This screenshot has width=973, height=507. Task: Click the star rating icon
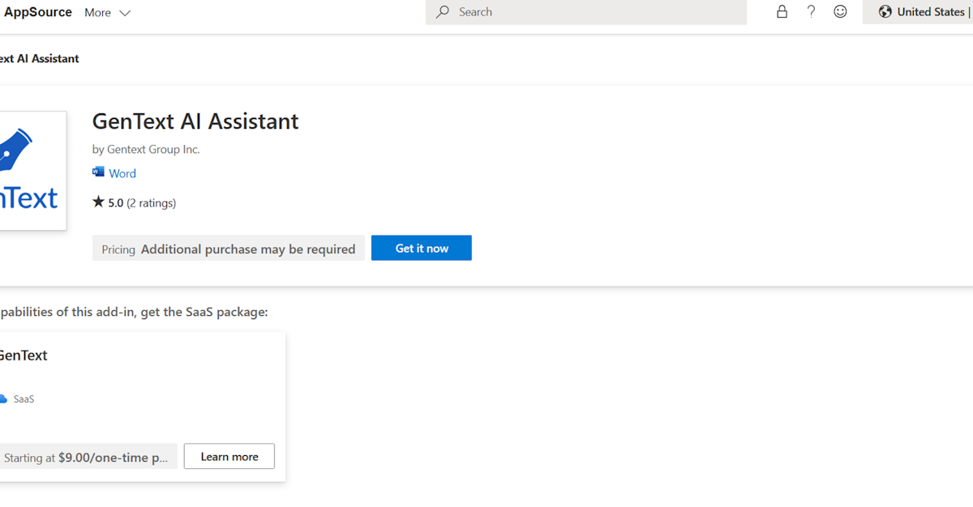pos(99,202)
